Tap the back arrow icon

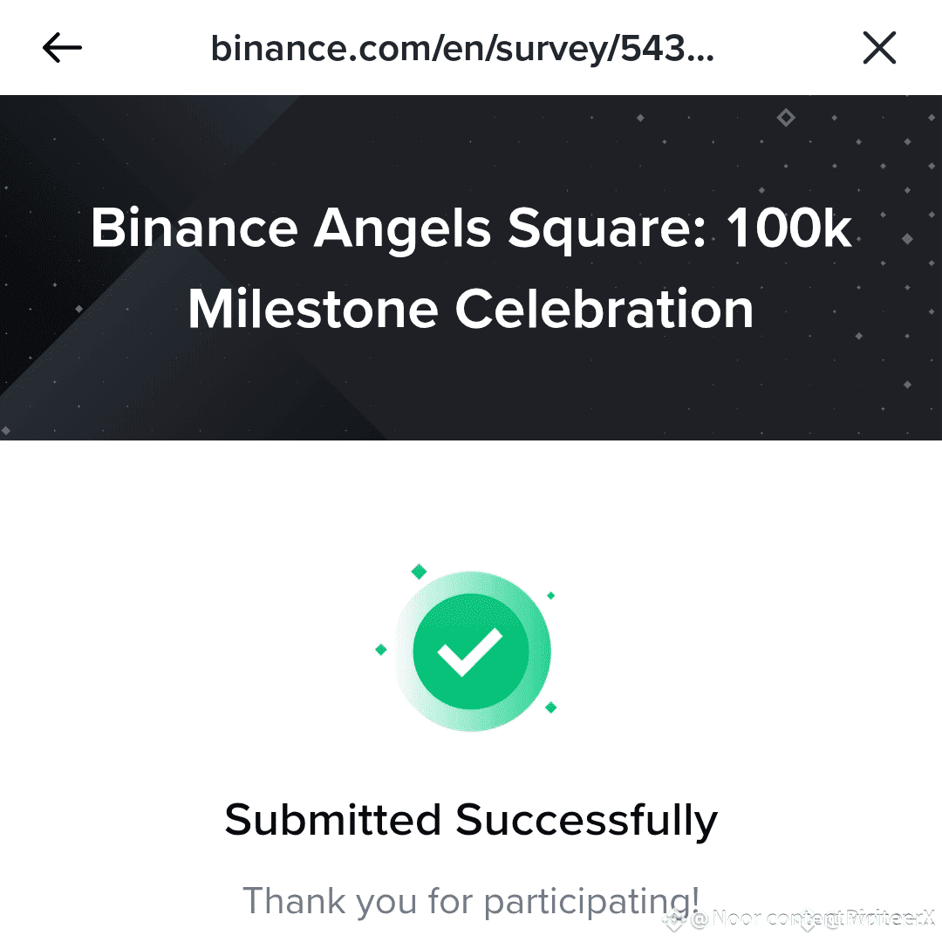tap(62, 49)
